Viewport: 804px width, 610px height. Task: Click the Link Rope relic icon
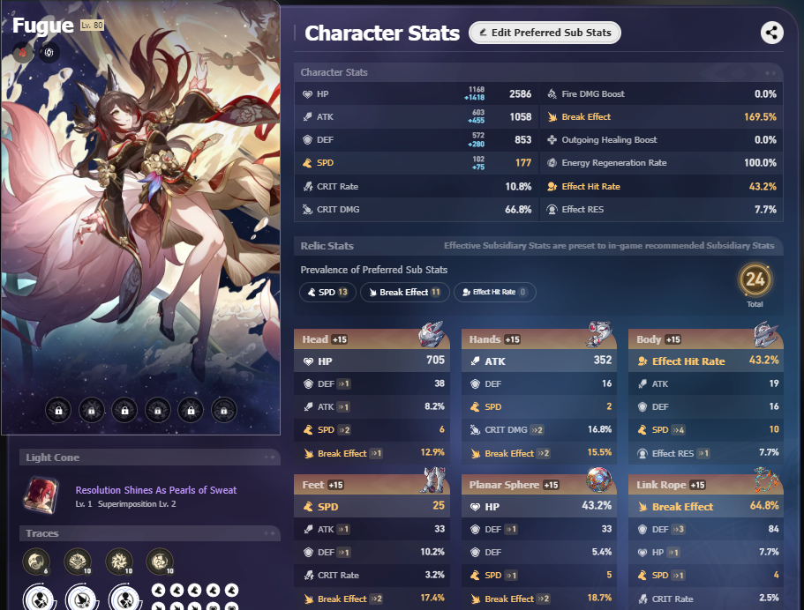766,480
